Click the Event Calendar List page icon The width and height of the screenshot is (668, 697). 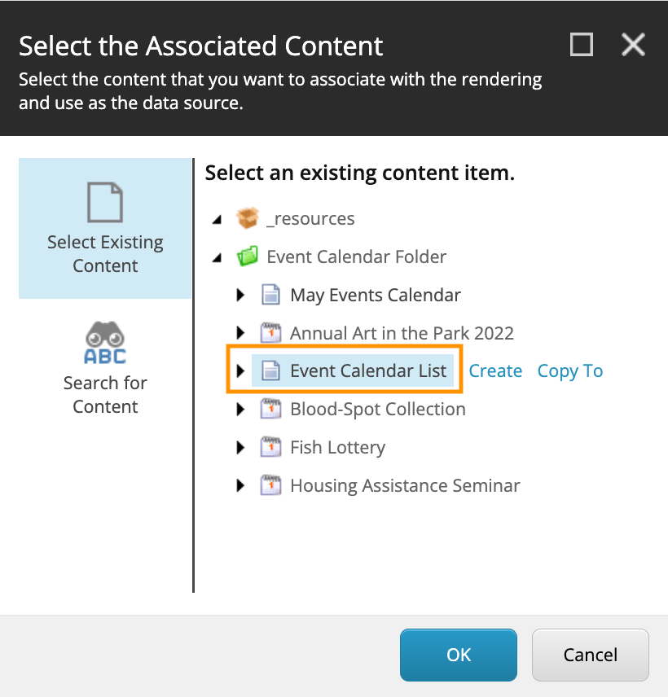pos(270,371)
